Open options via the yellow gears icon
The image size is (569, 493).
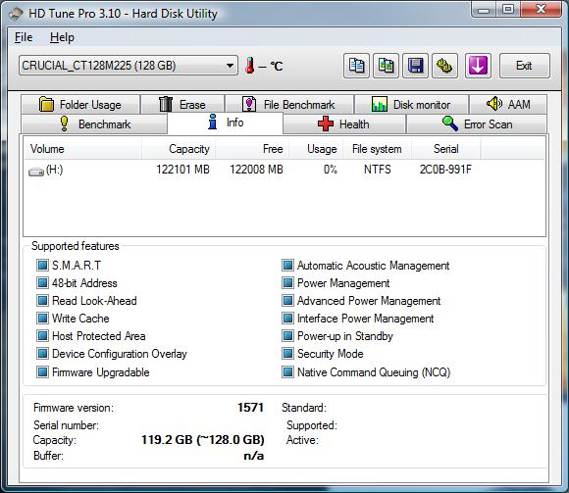click(x=444, y=66)
